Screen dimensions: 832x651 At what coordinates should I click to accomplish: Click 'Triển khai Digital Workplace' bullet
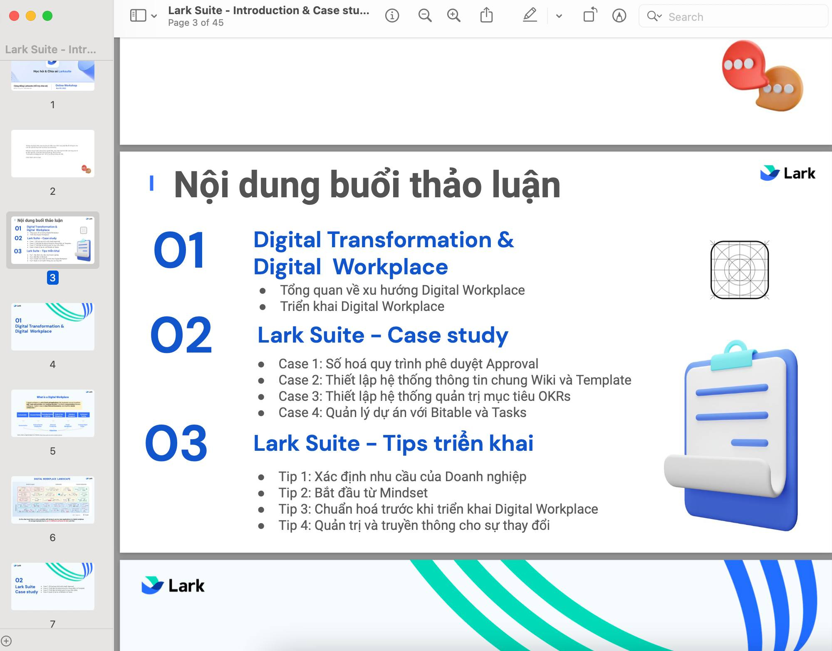[x=362, y=306]
